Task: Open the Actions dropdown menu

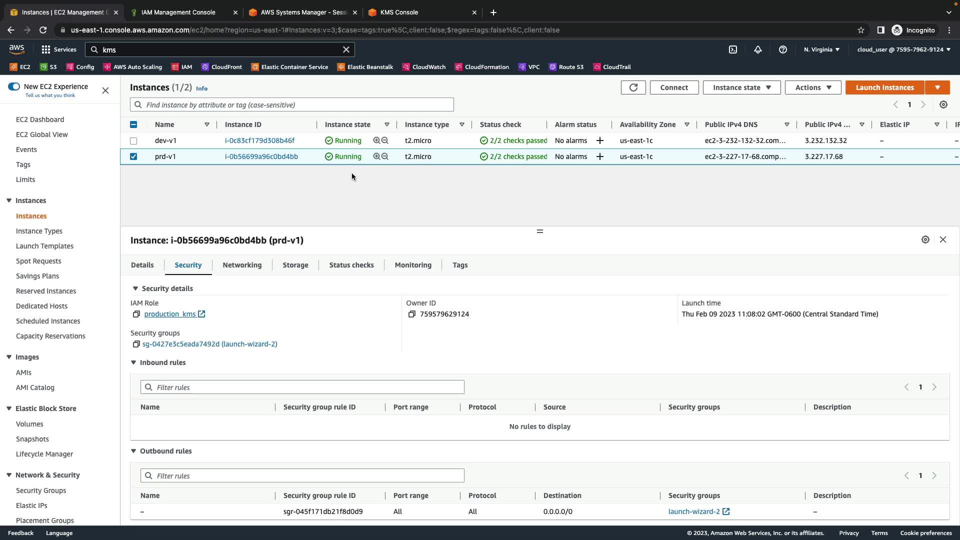Action: 813,87
